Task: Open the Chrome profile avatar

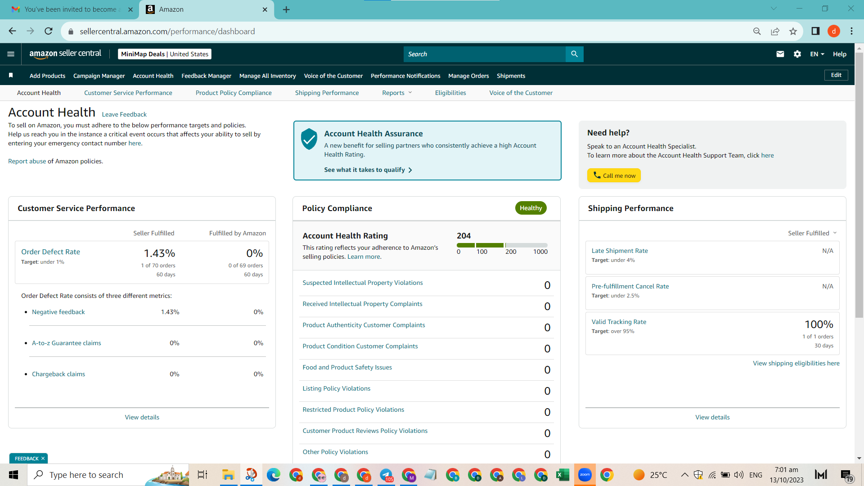Action: click(x=834, y=31)
